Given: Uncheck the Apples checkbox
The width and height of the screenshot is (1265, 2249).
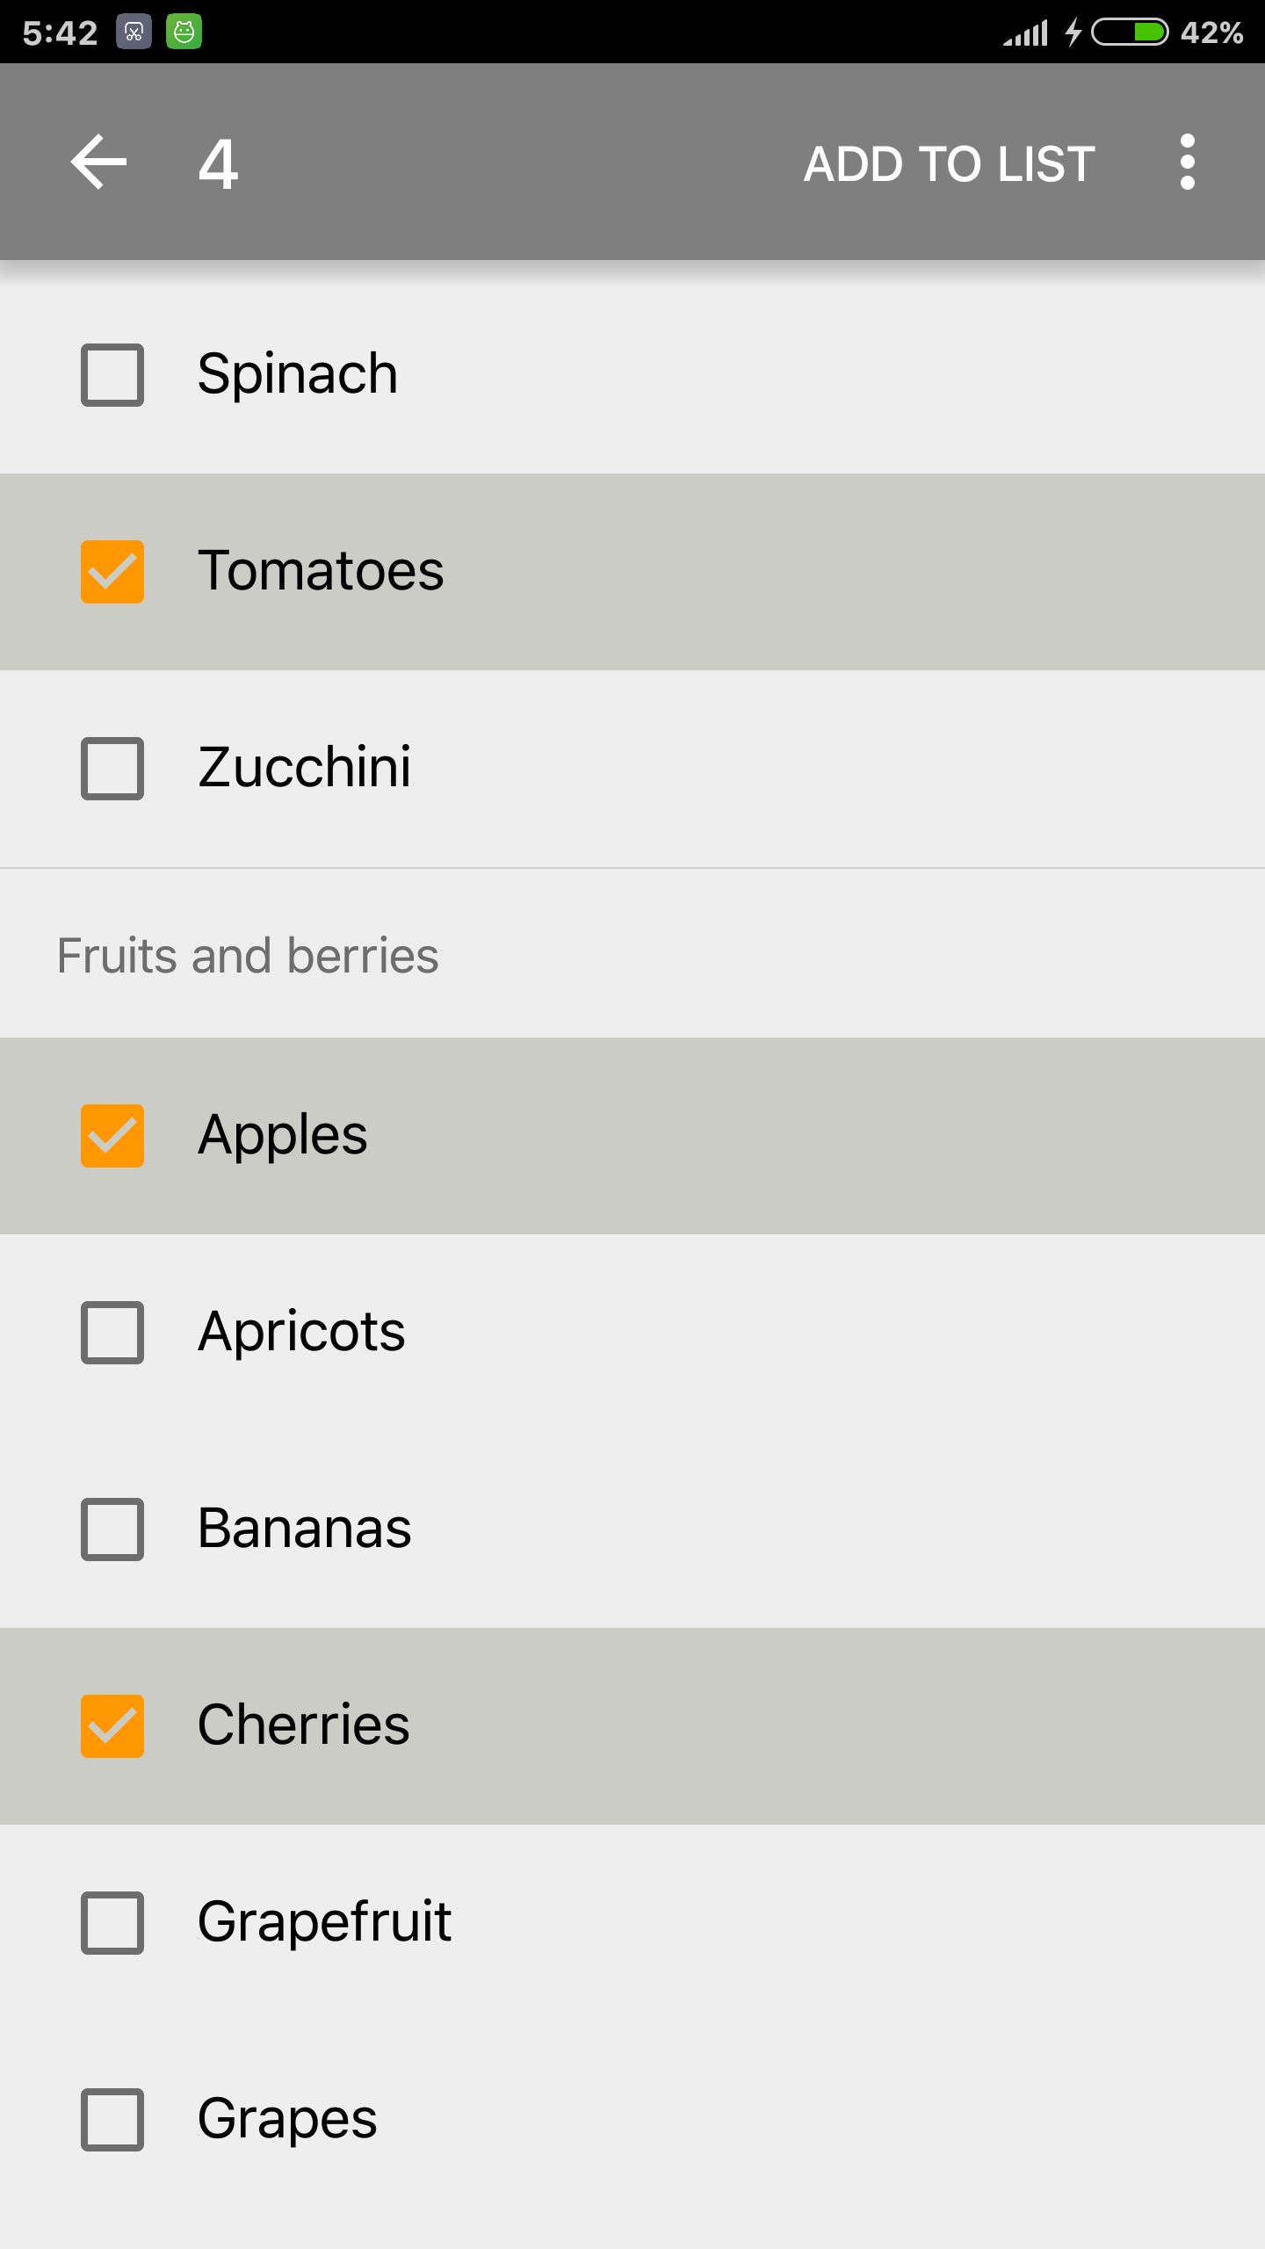Looking at the screenshot, I should 112,1136.
